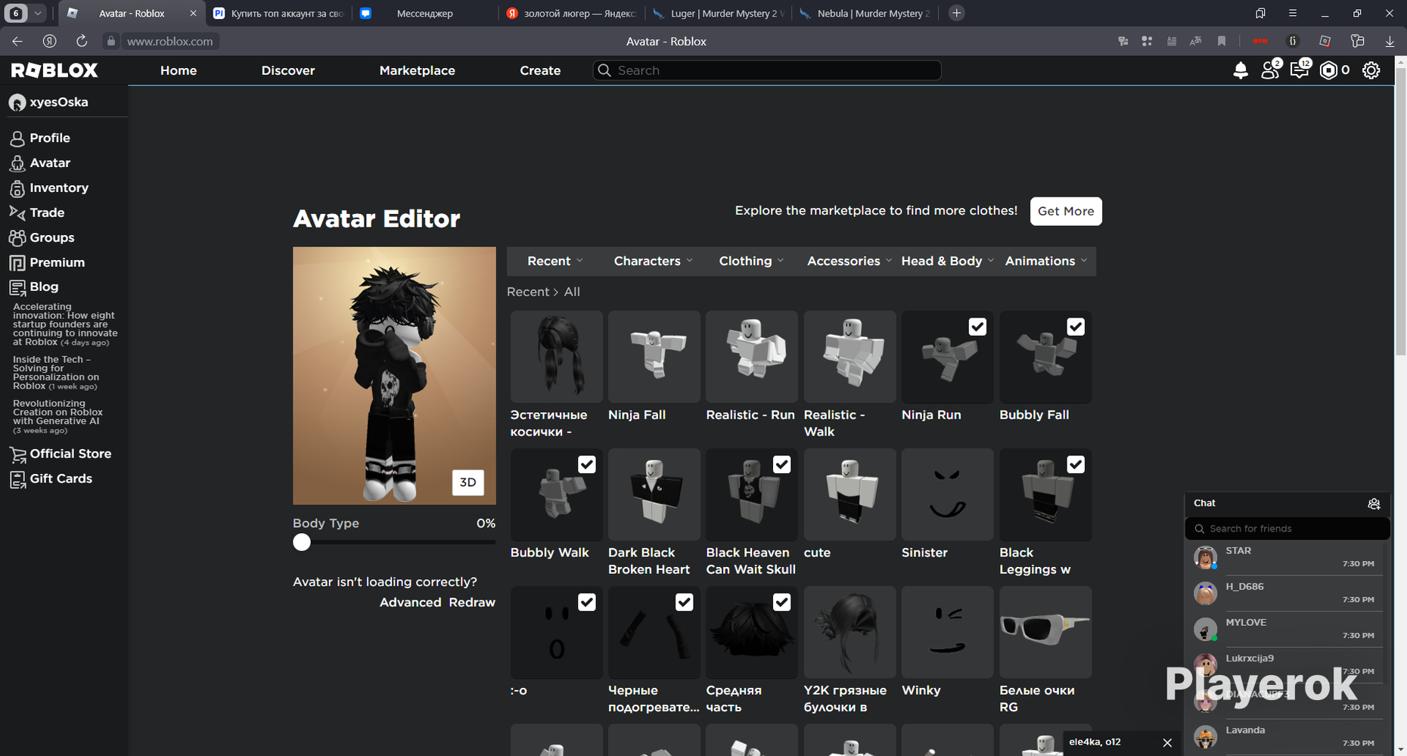Uncheck the Black Leggings item checkbox
The image size is (1407, 756).
1075,464
